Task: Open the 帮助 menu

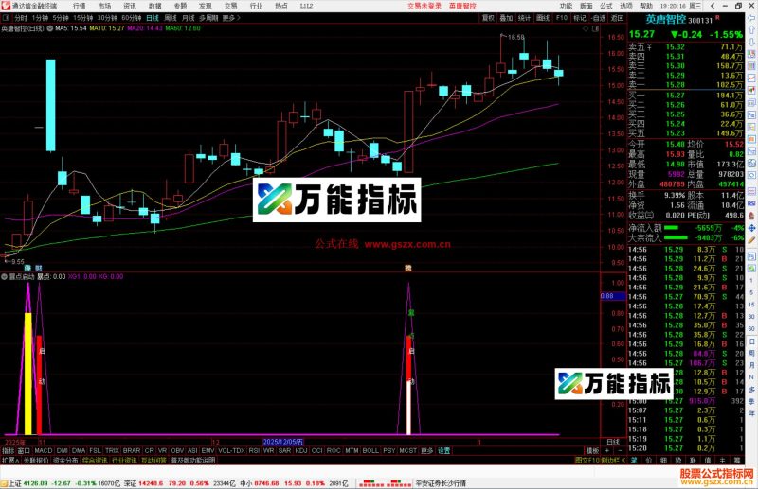Action: click(646, 6)
